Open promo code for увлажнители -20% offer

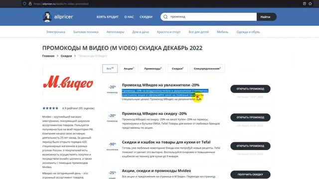(x=250, y=89)
